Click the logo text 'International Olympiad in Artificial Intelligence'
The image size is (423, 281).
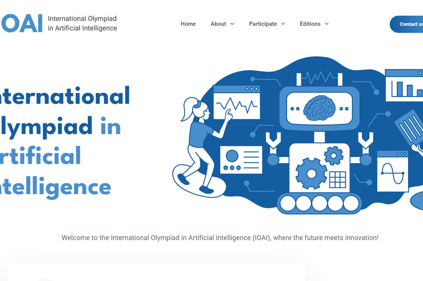(82, 23)
